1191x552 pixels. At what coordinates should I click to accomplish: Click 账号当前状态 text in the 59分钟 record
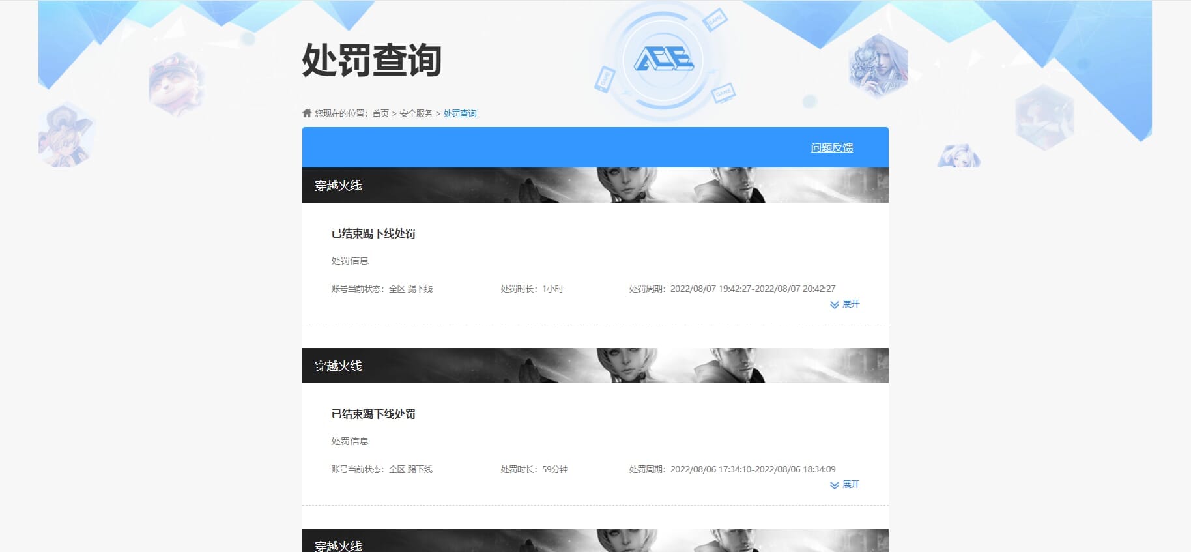coord(382,469)
